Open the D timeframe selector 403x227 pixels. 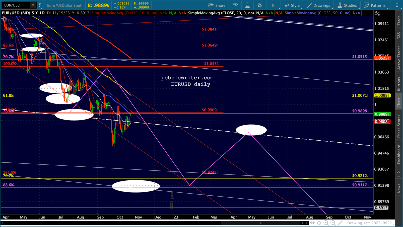273,5
